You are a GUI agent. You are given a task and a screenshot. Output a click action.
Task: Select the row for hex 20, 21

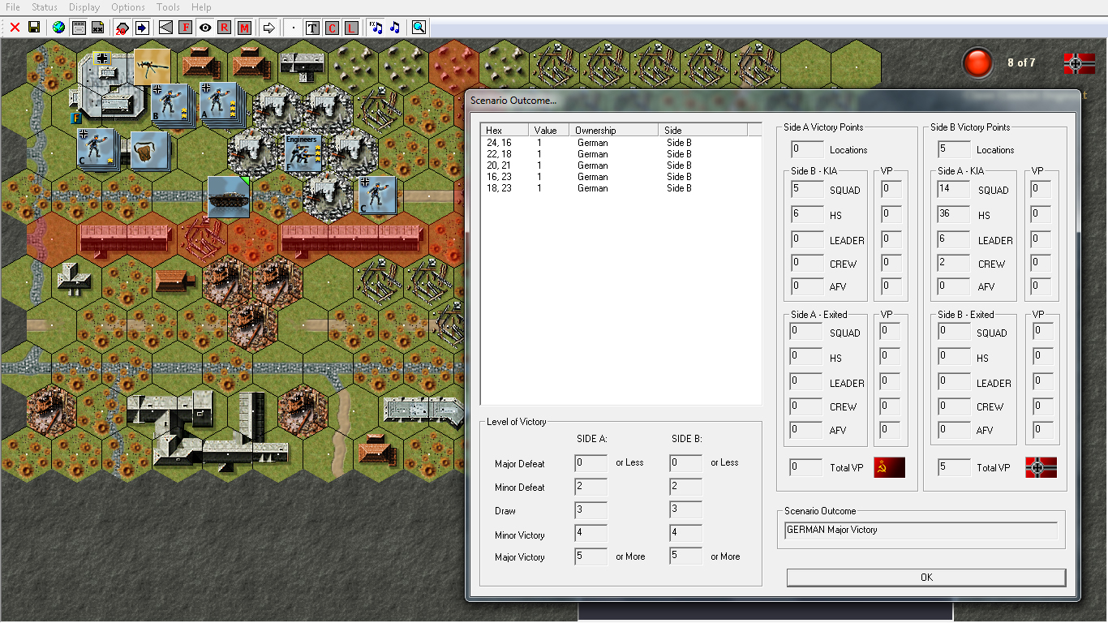(x=621, y=165)
